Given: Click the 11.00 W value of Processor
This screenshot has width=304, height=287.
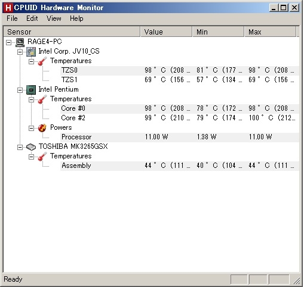Looking at the screenshot, I should point(156,137).
